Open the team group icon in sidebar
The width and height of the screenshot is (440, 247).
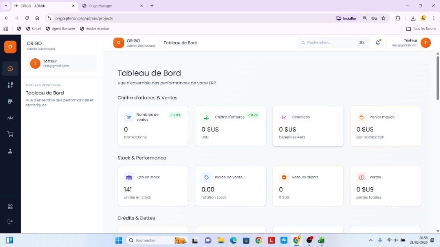point(10,118)
